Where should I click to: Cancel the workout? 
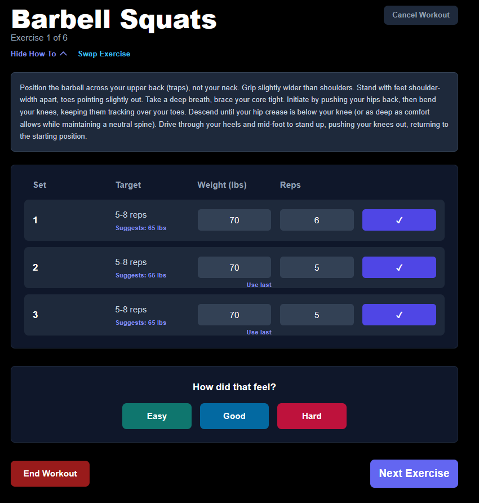tap(420, 15)
